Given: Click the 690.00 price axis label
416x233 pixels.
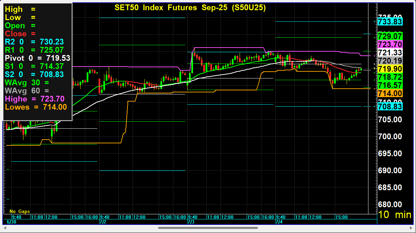Looking at the screenshot, I should pyautogui.click(x=390, y=171).
